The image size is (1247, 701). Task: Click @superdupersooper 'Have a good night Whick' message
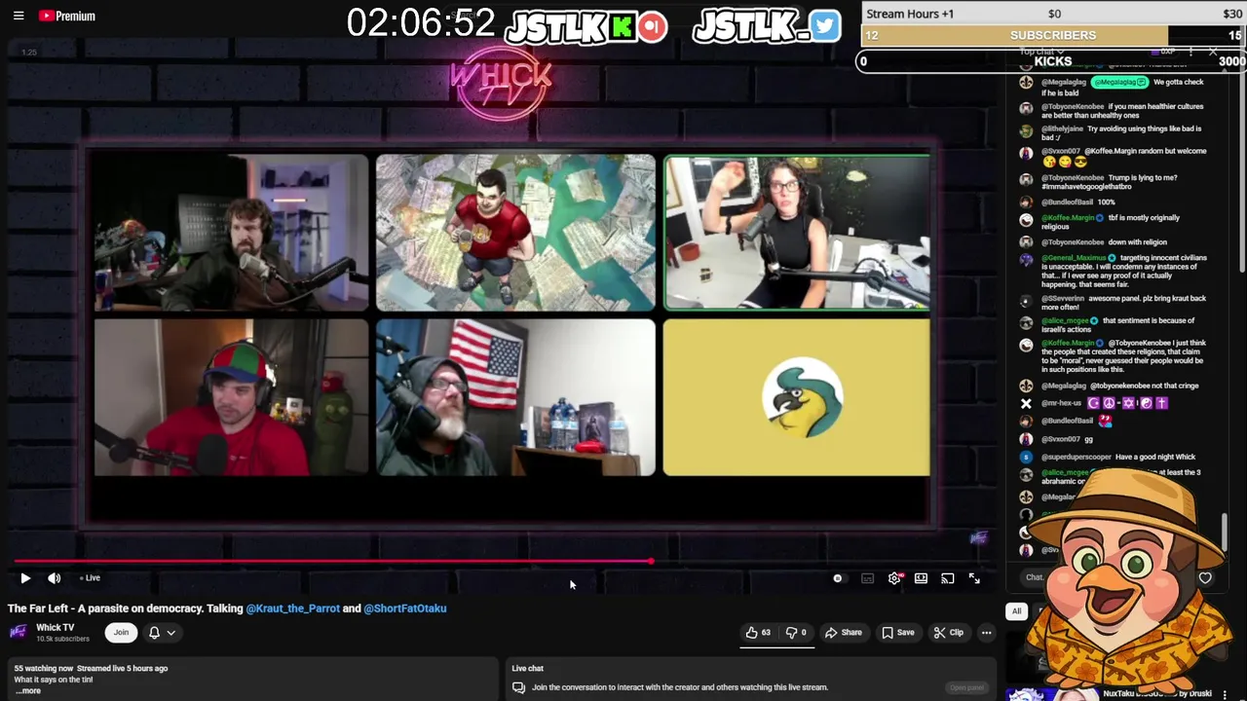(1155, 457)
